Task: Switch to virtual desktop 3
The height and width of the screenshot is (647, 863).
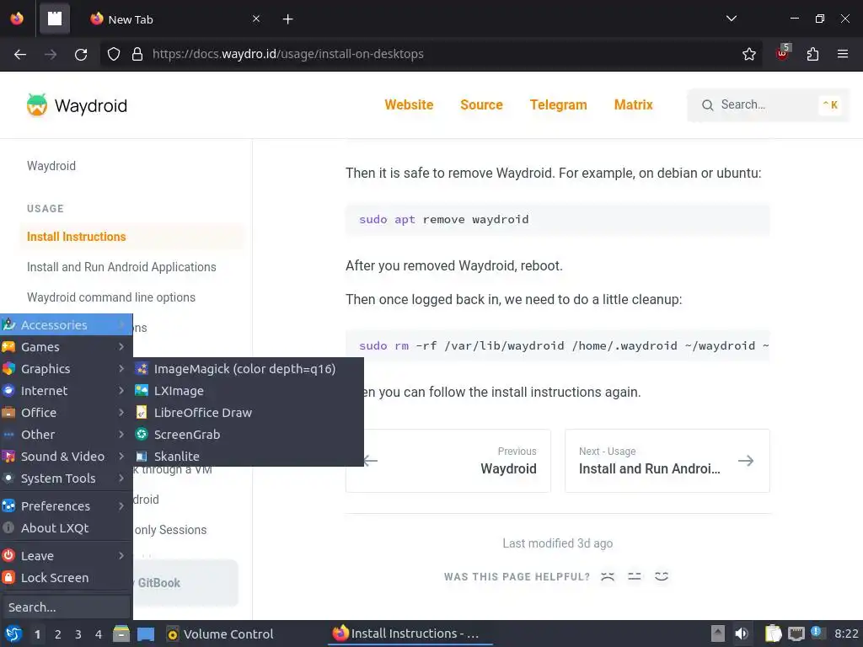Action: pyautogui.click(x=78, y=634)
